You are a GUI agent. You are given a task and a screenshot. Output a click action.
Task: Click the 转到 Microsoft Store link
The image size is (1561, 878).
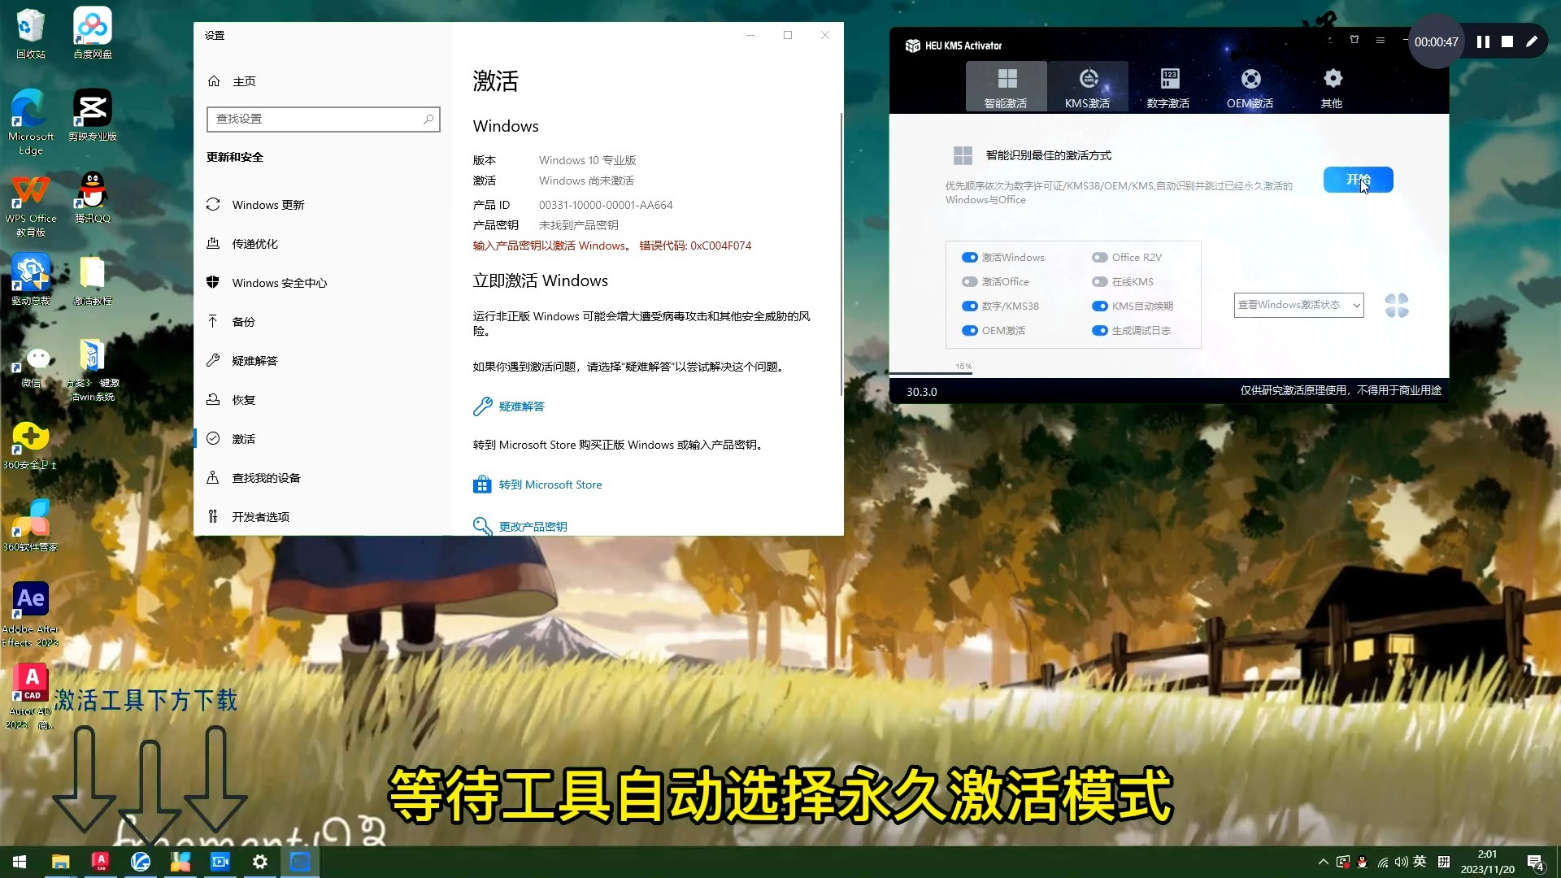coord(550,485)
